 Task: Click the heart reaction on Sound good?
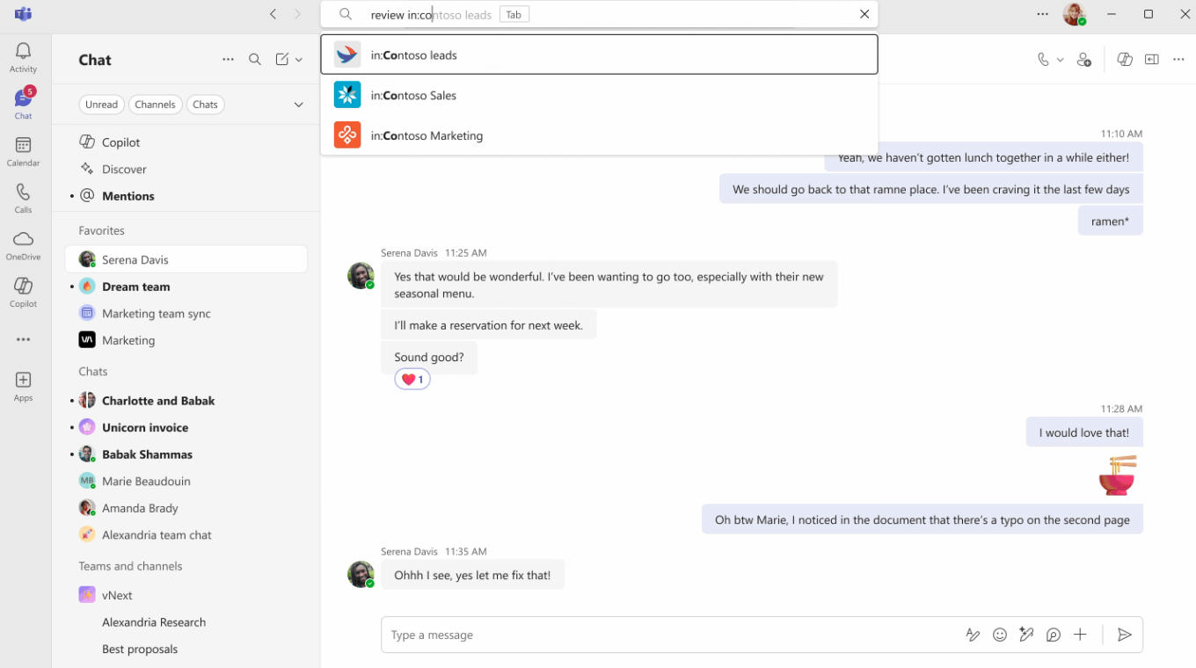click(412, 380)
